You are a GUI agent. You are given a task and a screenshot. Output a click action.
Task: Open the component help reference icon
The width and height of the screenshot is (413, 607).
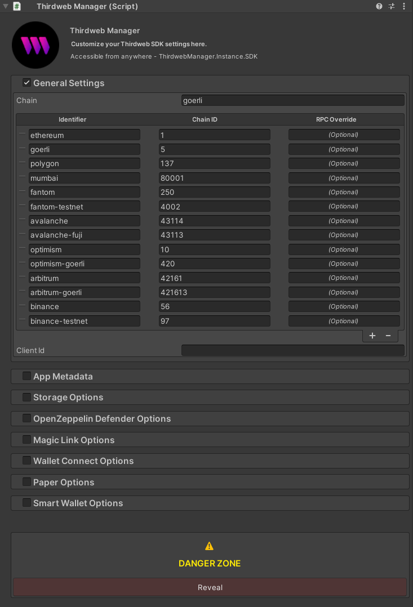coord(379,6)
